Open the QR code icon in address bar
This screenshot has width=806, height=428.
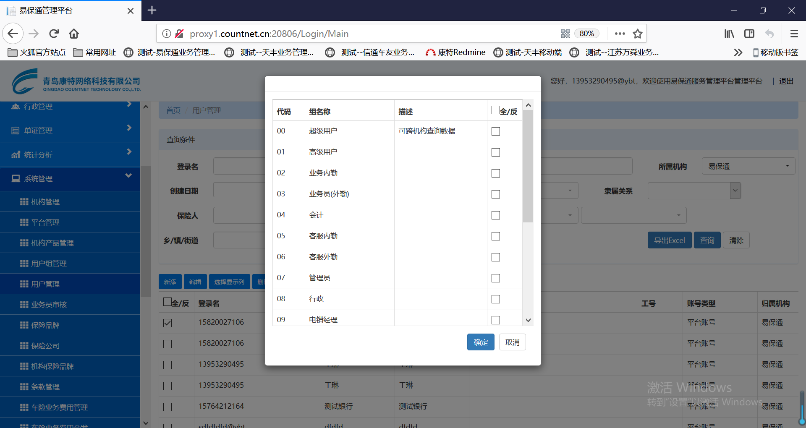[565, 34]
